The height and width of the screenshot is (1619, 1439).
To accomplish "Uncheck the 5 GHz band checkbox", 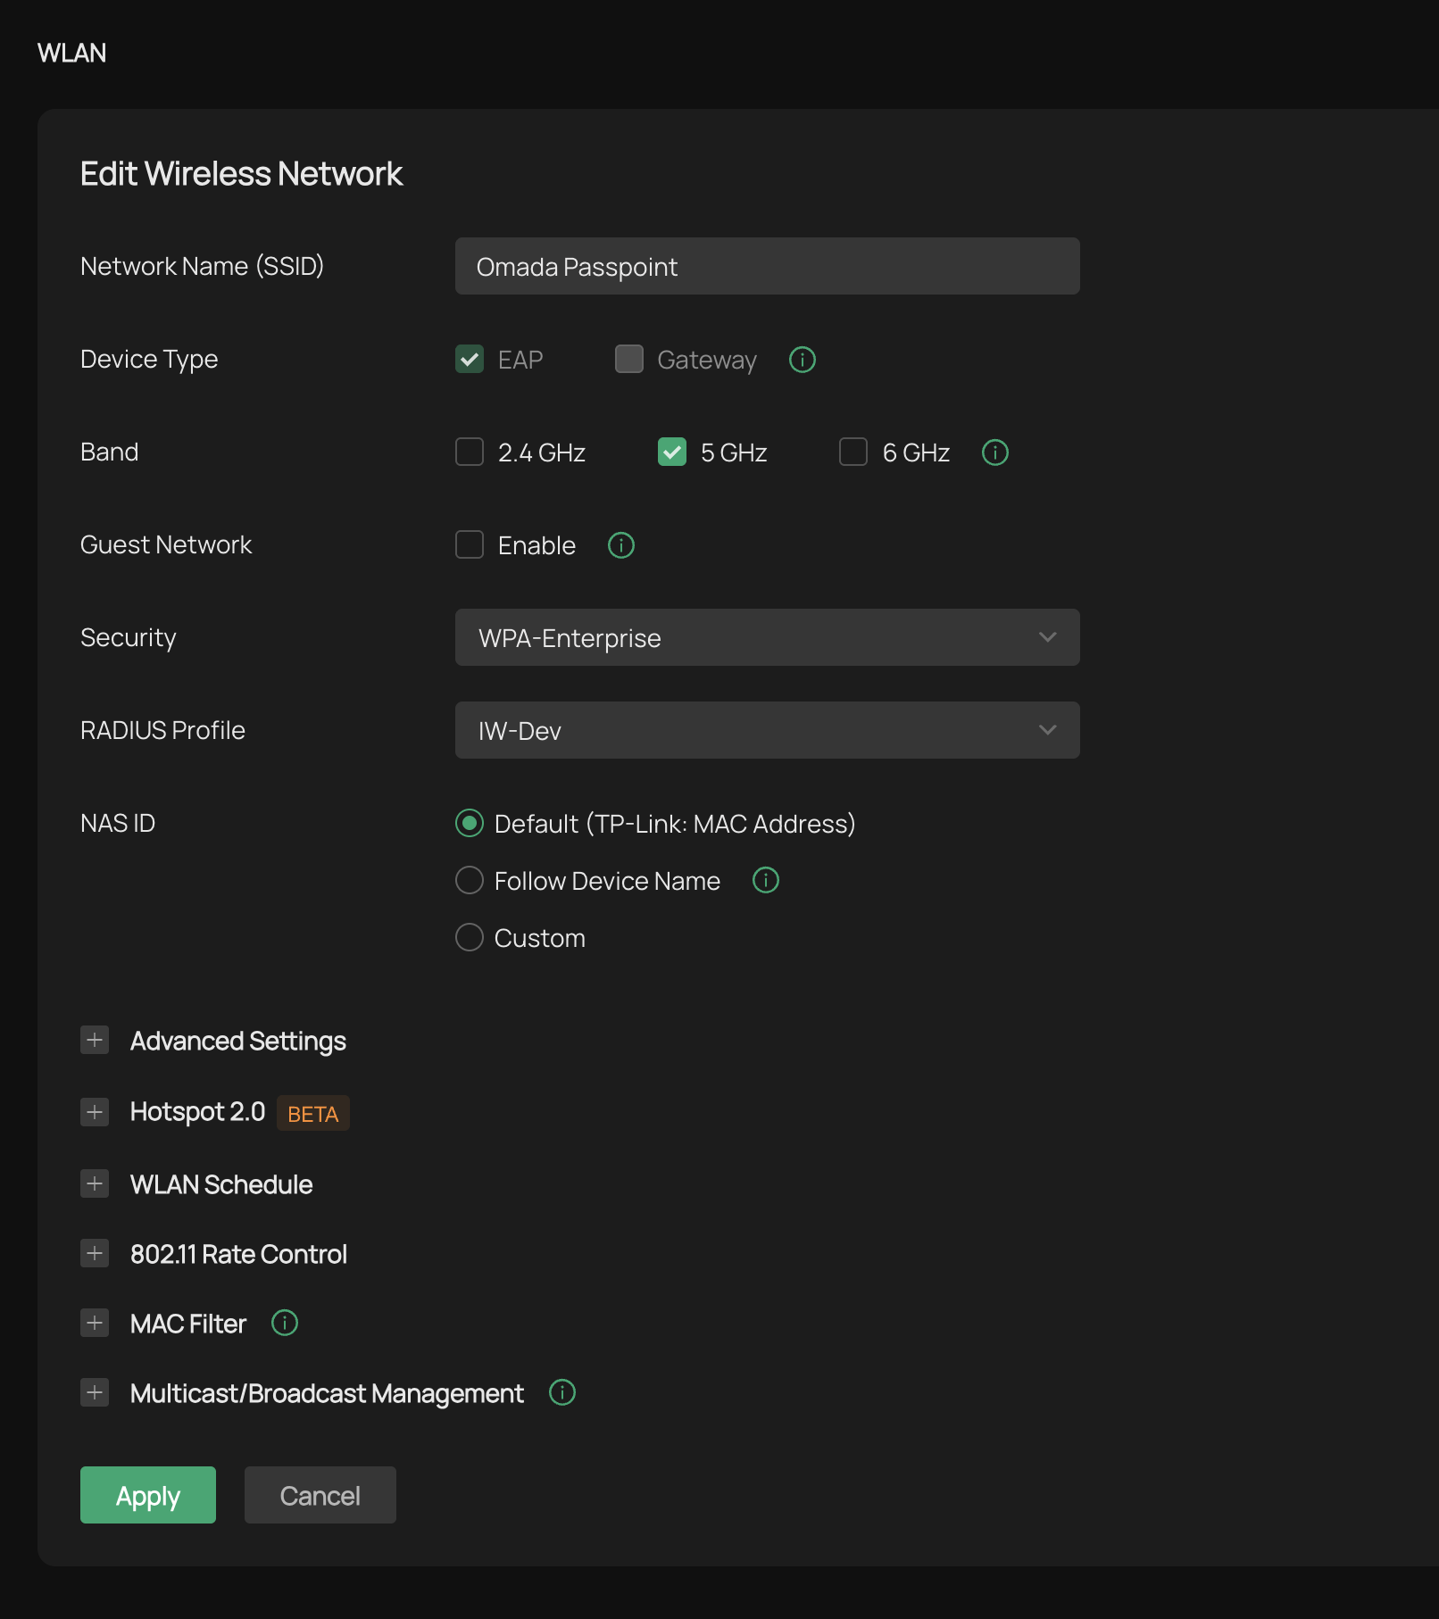I will 672,452.
